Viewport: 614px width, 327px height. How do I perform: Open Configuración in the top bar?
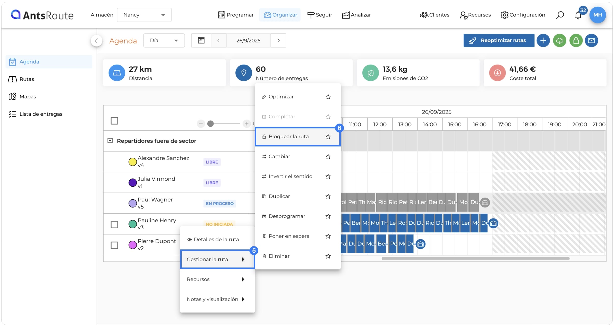click(523, 15)
